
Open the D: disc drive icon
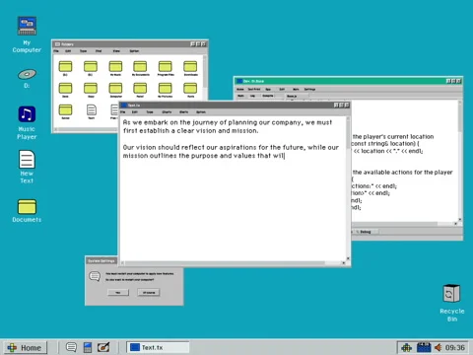point(27,78)
